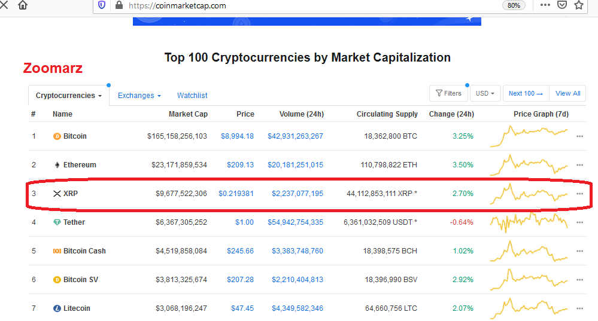
Task: Click Tether price $1.00
Action: 244,222
